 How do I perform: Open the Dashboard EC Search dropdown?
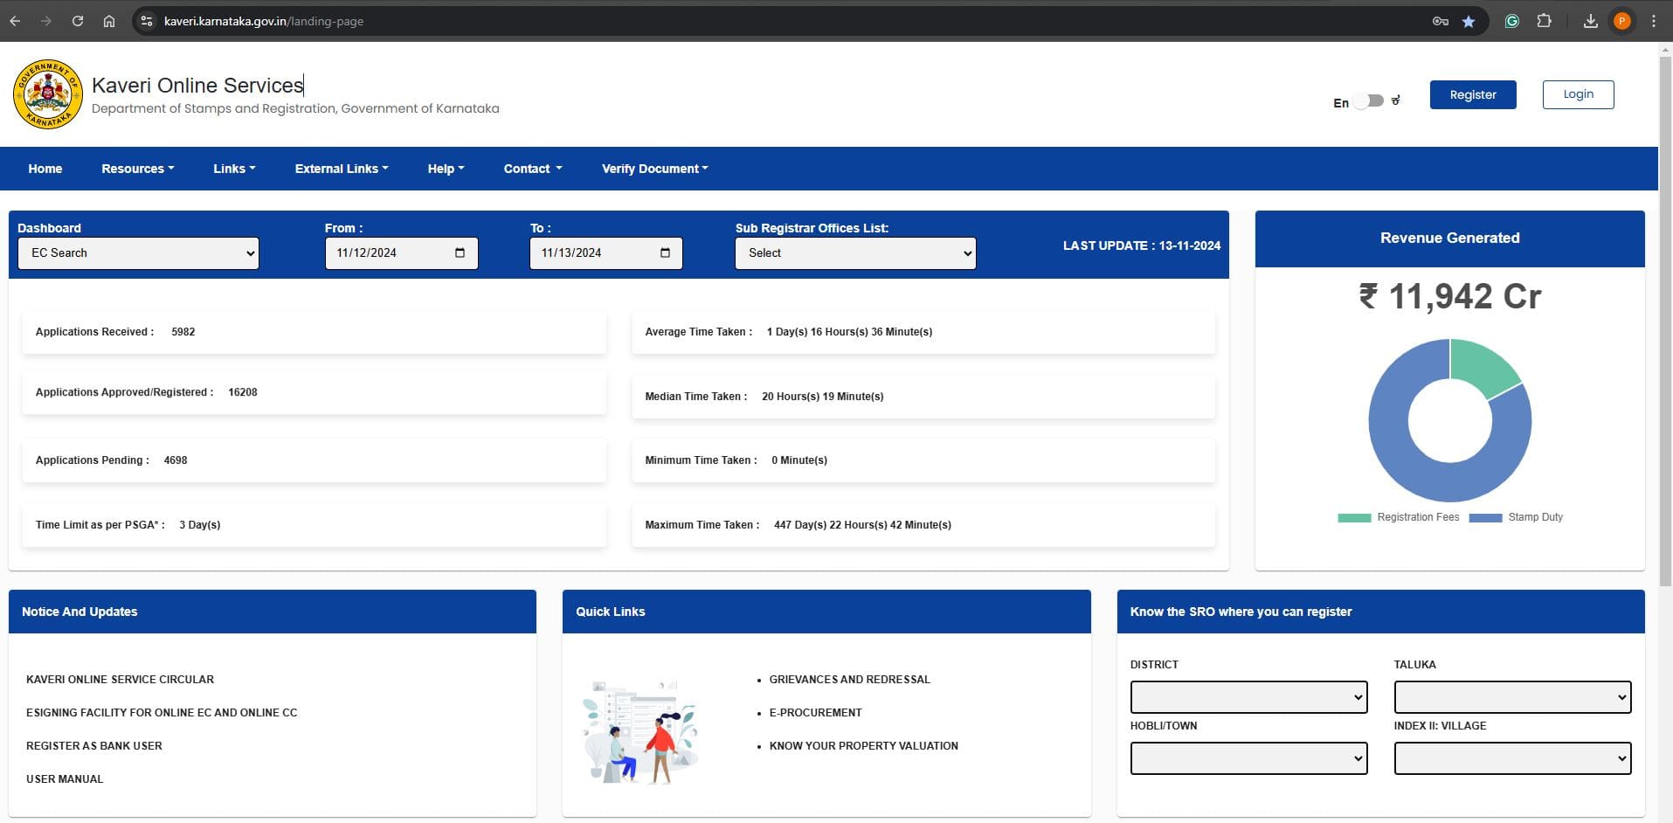(138, 253)
